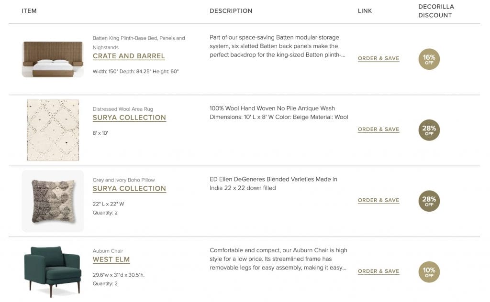Screen dimensions: 490x302
Task: Click the 10% off discount badge
Action: coord(429,272)
